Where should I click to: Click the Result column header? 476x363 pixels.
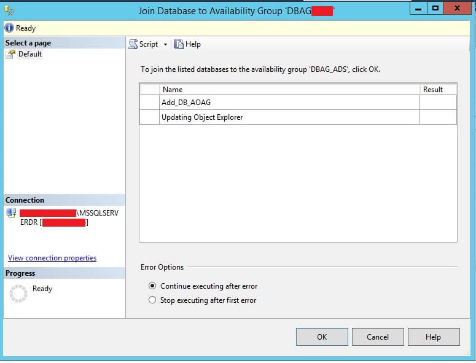coord(438,90)
